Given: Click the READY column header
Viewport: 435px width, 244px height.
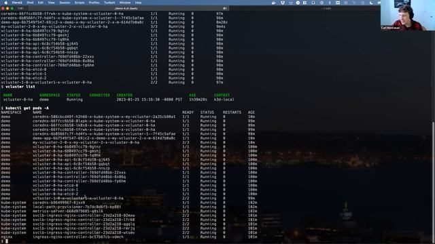Looking at the screenshot, I should 188,113.
